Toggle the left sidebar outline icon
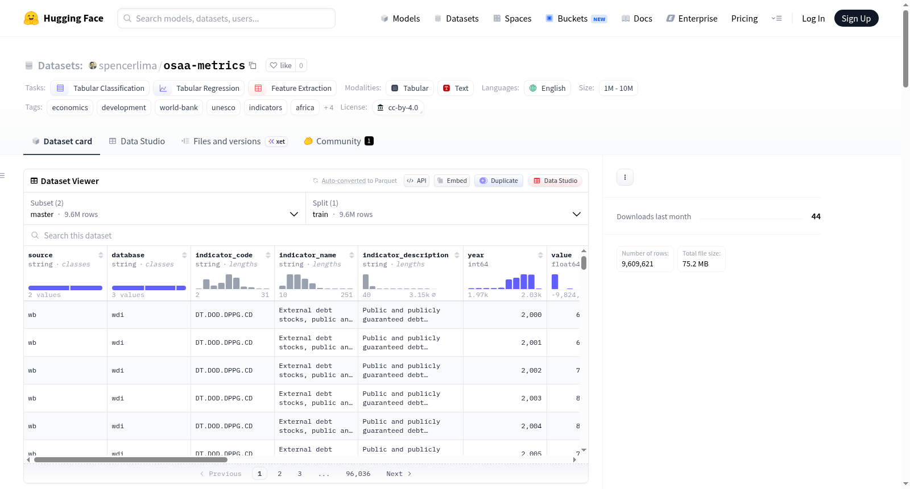The image size is (910, 489). [x=2, y=175]
